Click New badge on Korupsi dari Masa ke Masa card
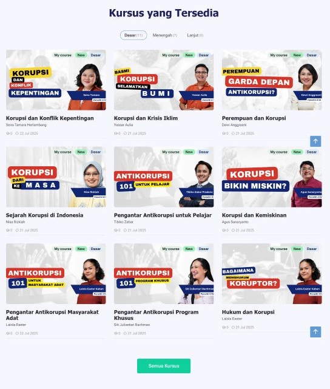 click(x=81, y=152)
